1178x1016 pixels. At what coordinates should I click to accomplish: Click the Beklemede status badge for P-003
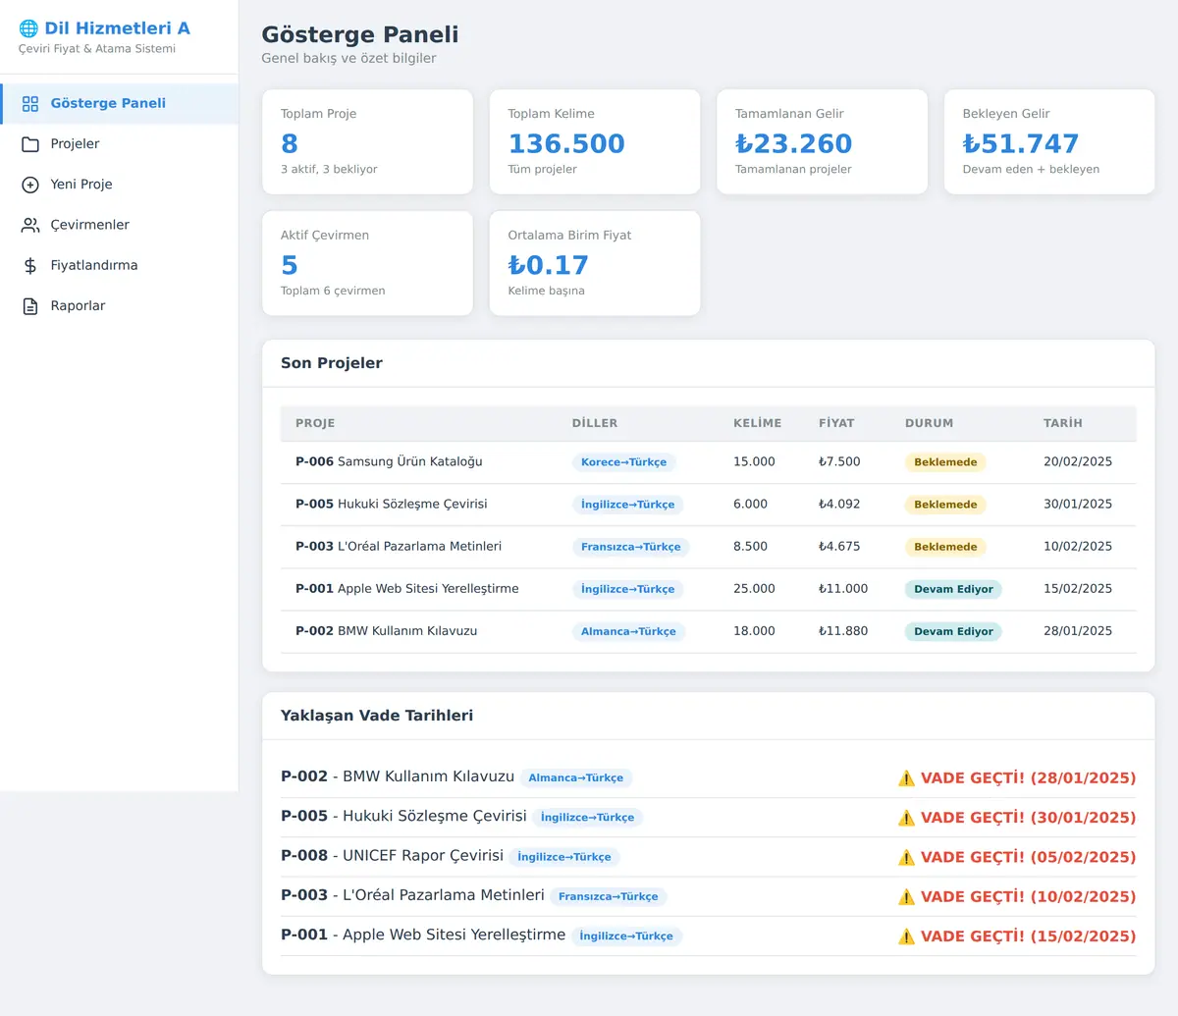(945, 547)
